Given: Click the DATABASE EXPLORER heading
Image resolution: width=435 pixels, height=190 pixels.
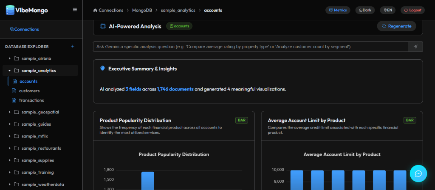Looking at the screenshot, I should click(27, 47).
